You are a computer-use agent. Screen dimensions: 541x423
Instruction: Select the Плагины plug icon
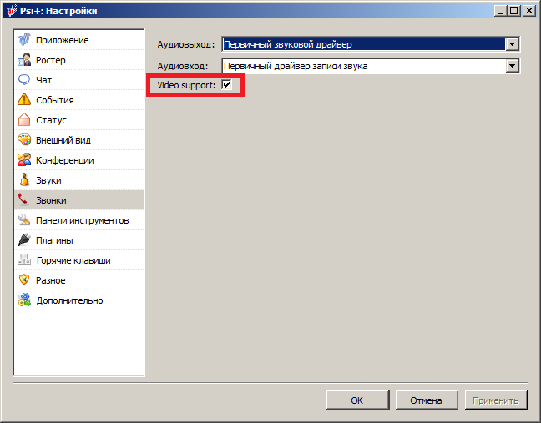click(x=24, y=240)
